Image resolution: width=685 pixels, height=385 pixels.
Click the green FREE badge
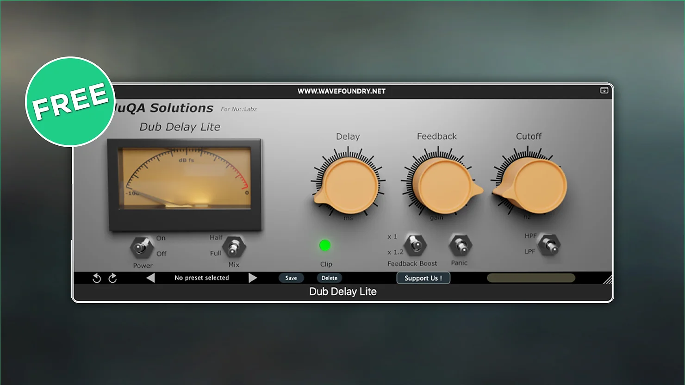click(70, 102)
